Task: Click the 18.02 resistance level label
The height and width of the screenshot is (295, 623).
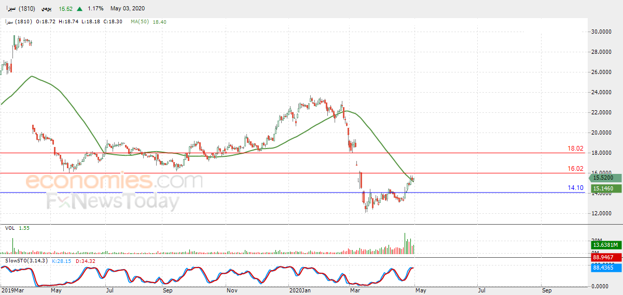Action: point(576,149)
